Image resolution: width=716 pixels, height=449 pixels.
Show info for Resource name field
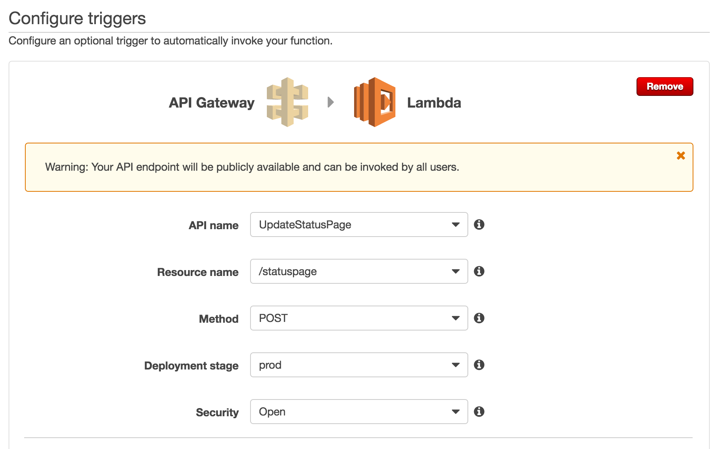click(479, 271)
